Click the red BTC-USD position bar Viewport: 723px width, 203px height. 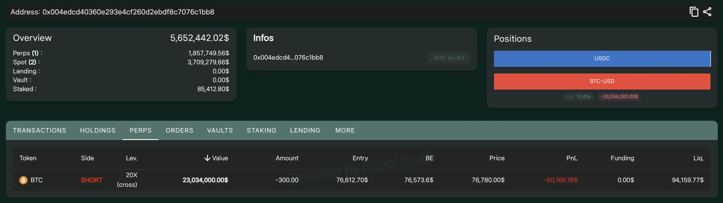tap(602, 81)
